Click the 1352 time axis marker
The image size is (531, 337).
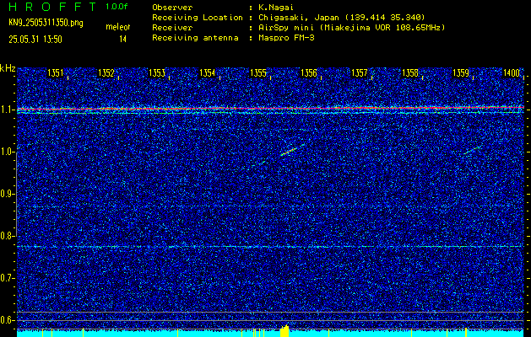coord(106,73)
